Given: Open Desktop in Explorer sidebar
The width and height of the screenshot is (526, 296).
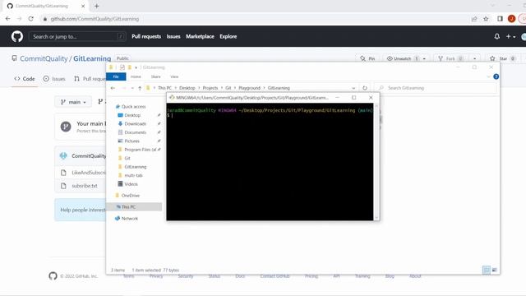Looking at the screenshot, I should click(x=132, y=115).
